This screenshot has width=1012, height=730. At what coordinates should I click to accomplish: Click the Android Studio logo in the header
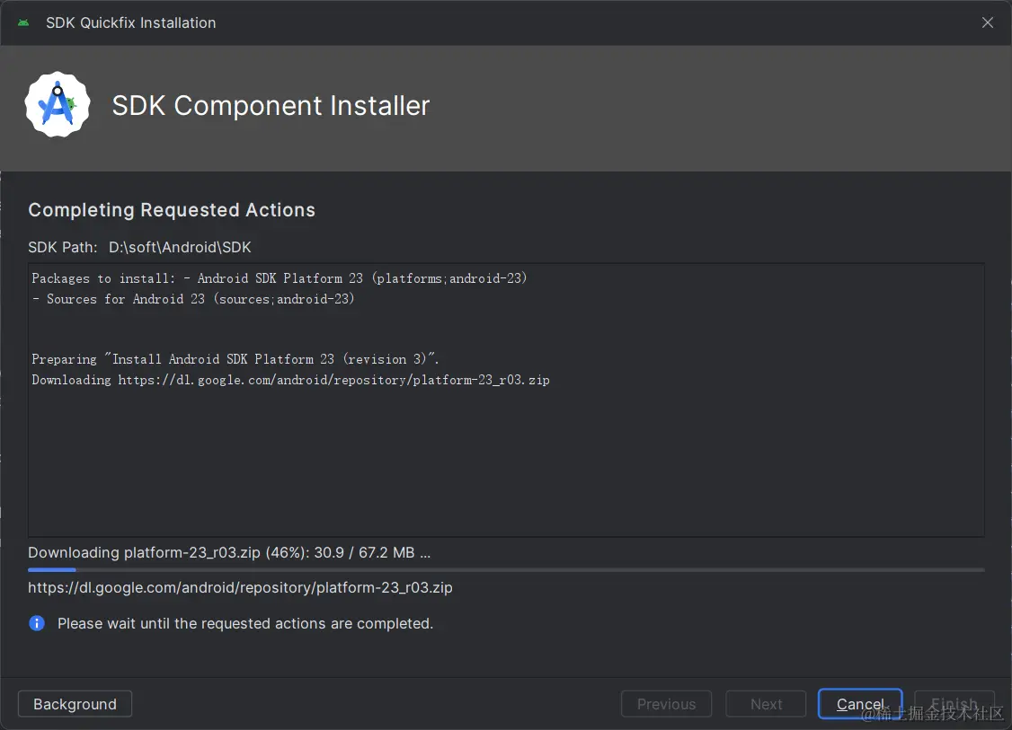[x=57, y=105]
